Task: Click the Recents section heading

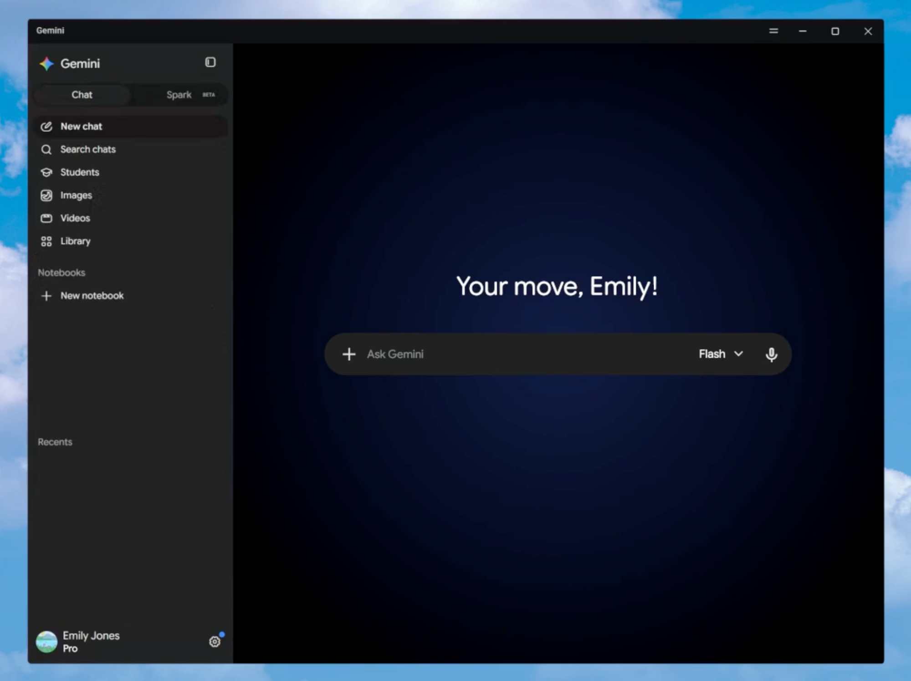Action: coord(55,442)
